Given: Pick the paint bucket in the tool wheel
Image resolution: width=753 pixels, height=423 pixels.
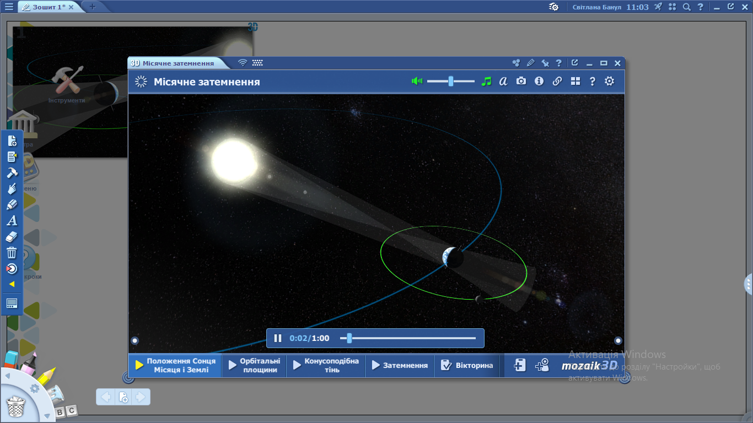Looking at the screenshot, I should [x=56, y=394].
